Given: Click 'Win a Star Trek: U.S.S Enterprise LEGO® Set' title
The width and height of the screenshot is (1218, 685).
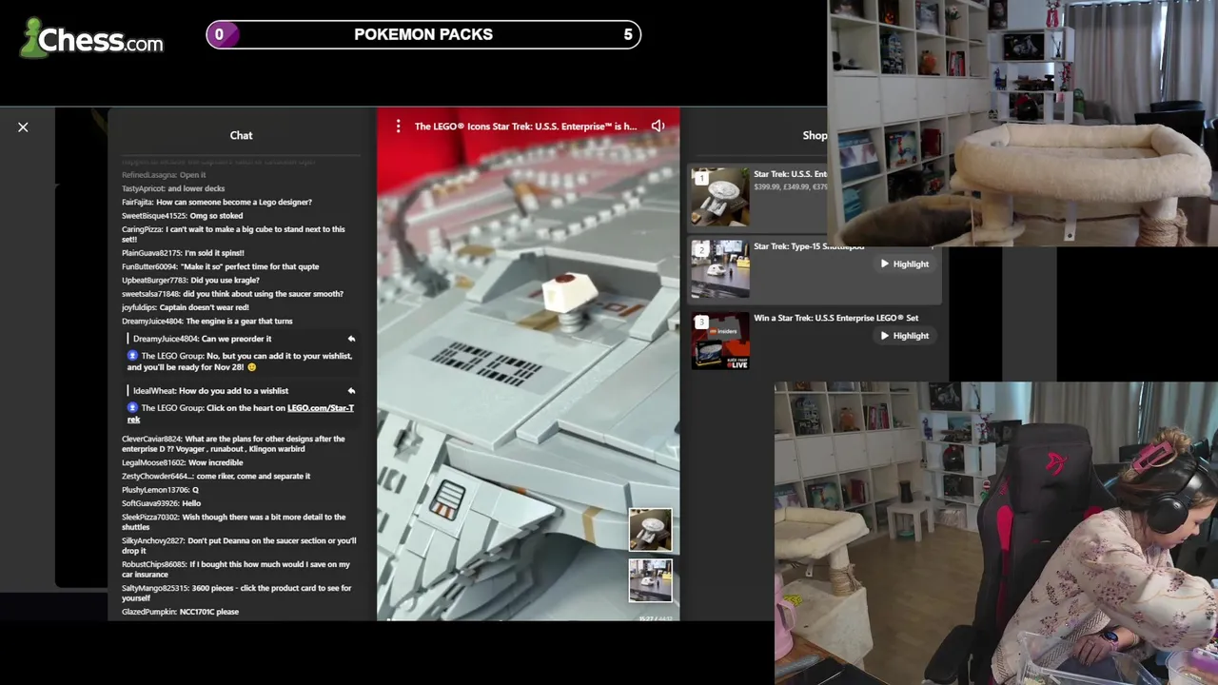Looking at the screenshot, I should pyautogui.click(x=835, y=318).
